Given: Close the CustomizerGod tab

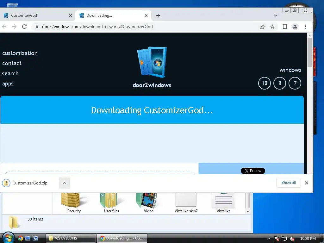Looking at the screenshot, I should [x=71, y=16].
